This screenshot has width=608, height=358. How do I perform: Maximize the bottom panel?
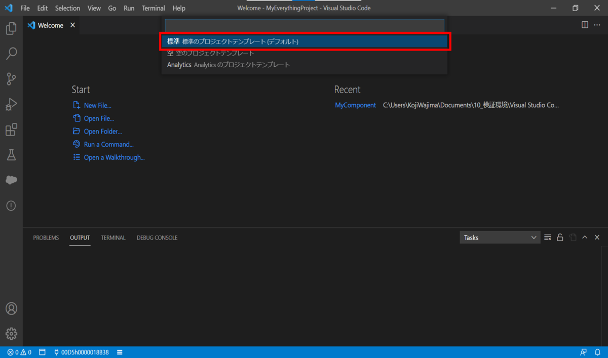(x=585, y=237)
